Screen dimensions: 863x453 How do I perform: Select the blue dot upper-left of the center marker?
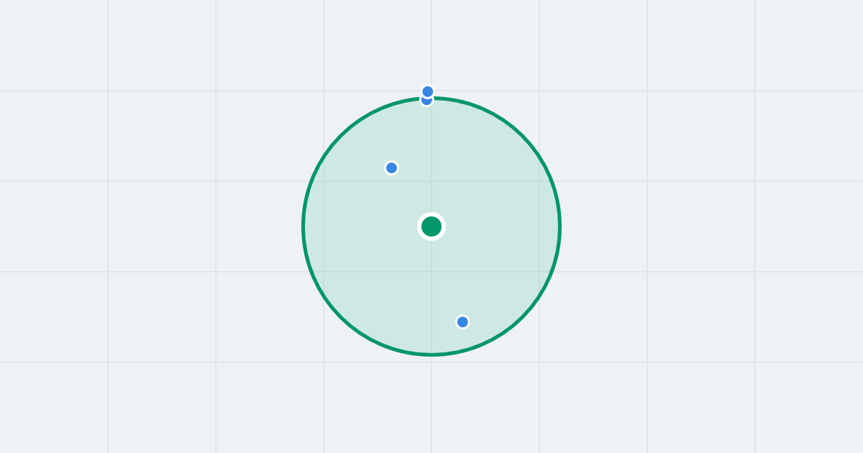coord(391,168)
